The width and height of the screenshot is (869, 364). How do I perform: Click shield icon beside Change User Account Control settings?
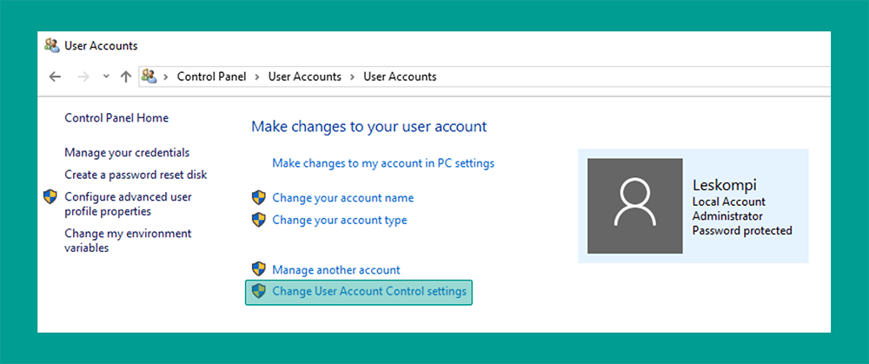coord(259,290)
